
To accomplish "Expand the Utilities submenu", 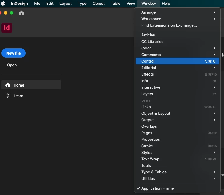I will pyautogui.click(x=177, y=178).
